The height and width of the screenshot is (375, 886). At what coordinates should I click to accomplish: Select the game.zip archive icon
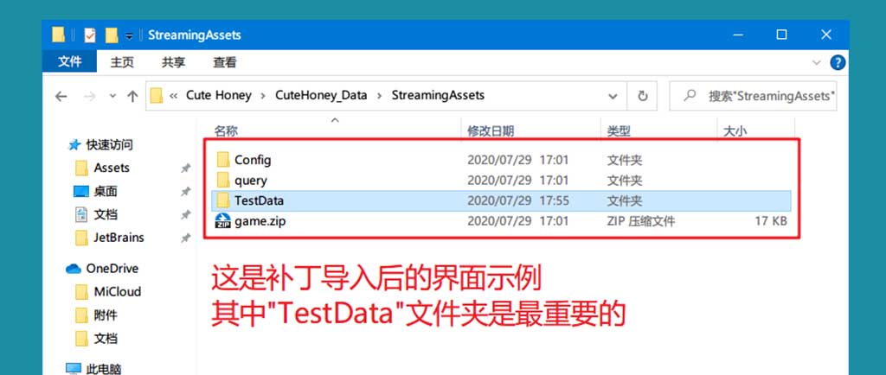tap(222, 221)
